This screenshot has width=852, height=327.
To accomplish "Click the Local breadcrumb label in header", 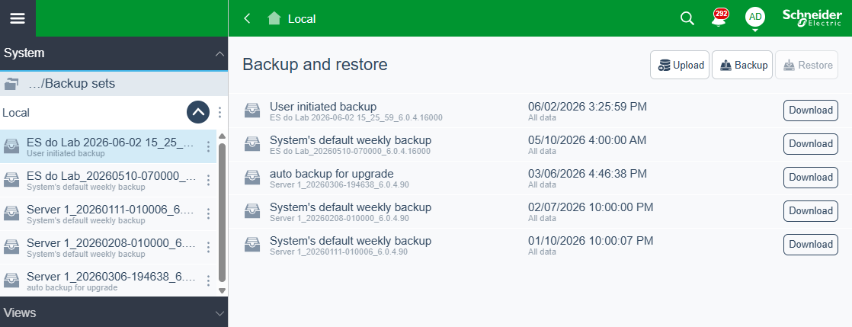I will [302, 18].
